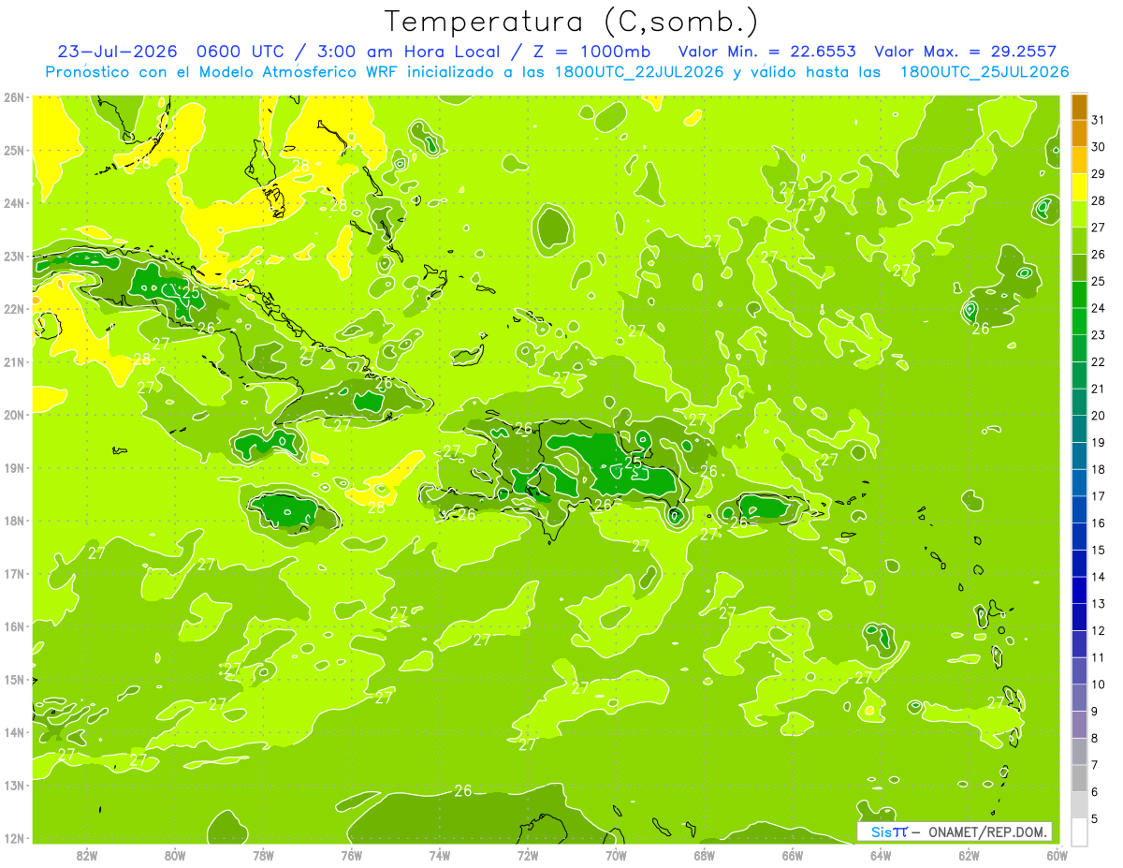
Task: Select the blue swatch between 16 and 17
Action: [x=1079, y=509]
